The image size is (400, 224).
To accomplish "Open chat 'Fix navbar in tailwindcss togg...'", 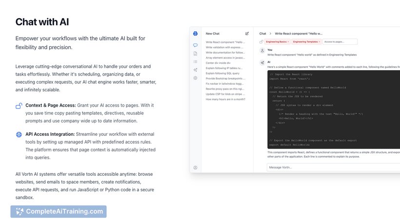I will point(225,84).
